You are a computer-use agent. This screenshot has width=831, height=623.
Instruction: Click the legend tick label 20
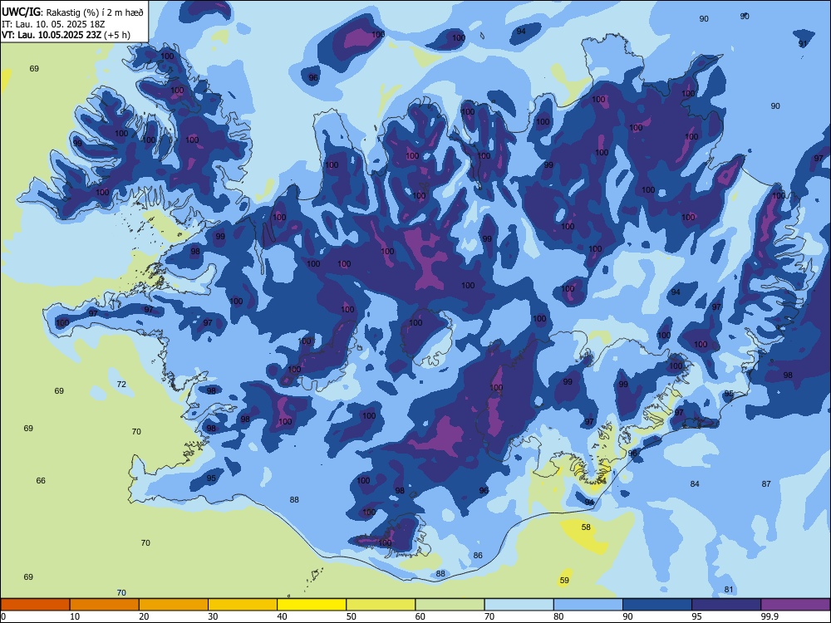tap(144, 616)
